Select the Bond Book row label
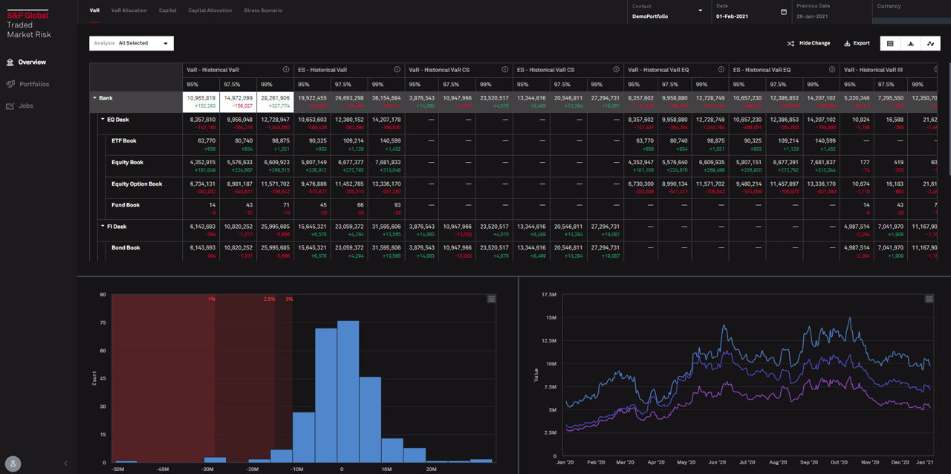Viewport: 951px width, 474px height. pyautogui.click(x=126, y=247)
